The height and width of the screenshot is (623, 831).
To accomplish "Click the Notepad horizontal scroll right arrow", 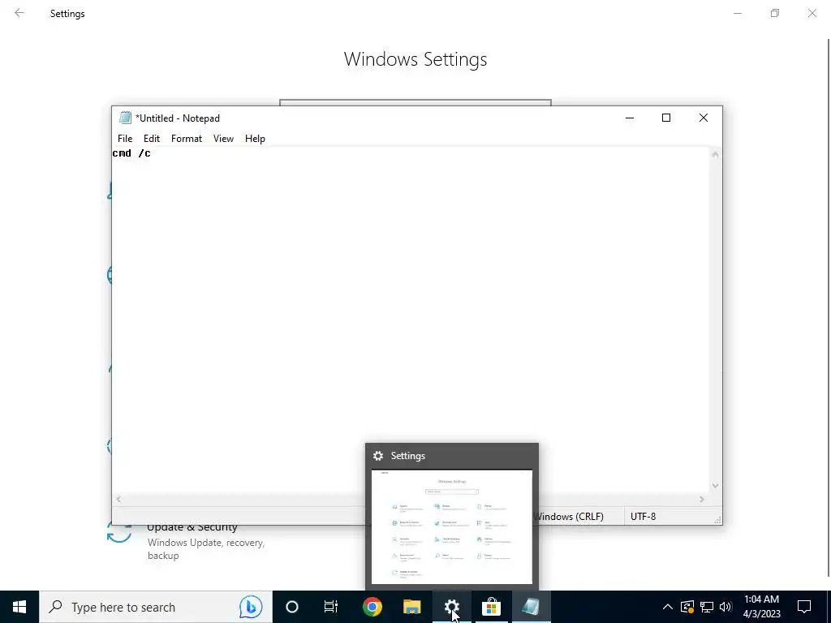I will 702,499.
